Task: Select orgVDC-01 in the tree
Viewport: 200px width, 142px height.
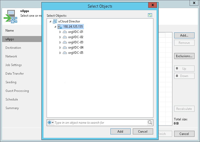Action: (76, 32)
